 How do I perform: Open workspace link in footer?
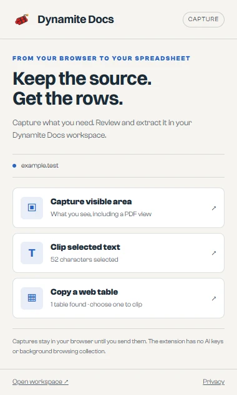[x=41, y=382]
